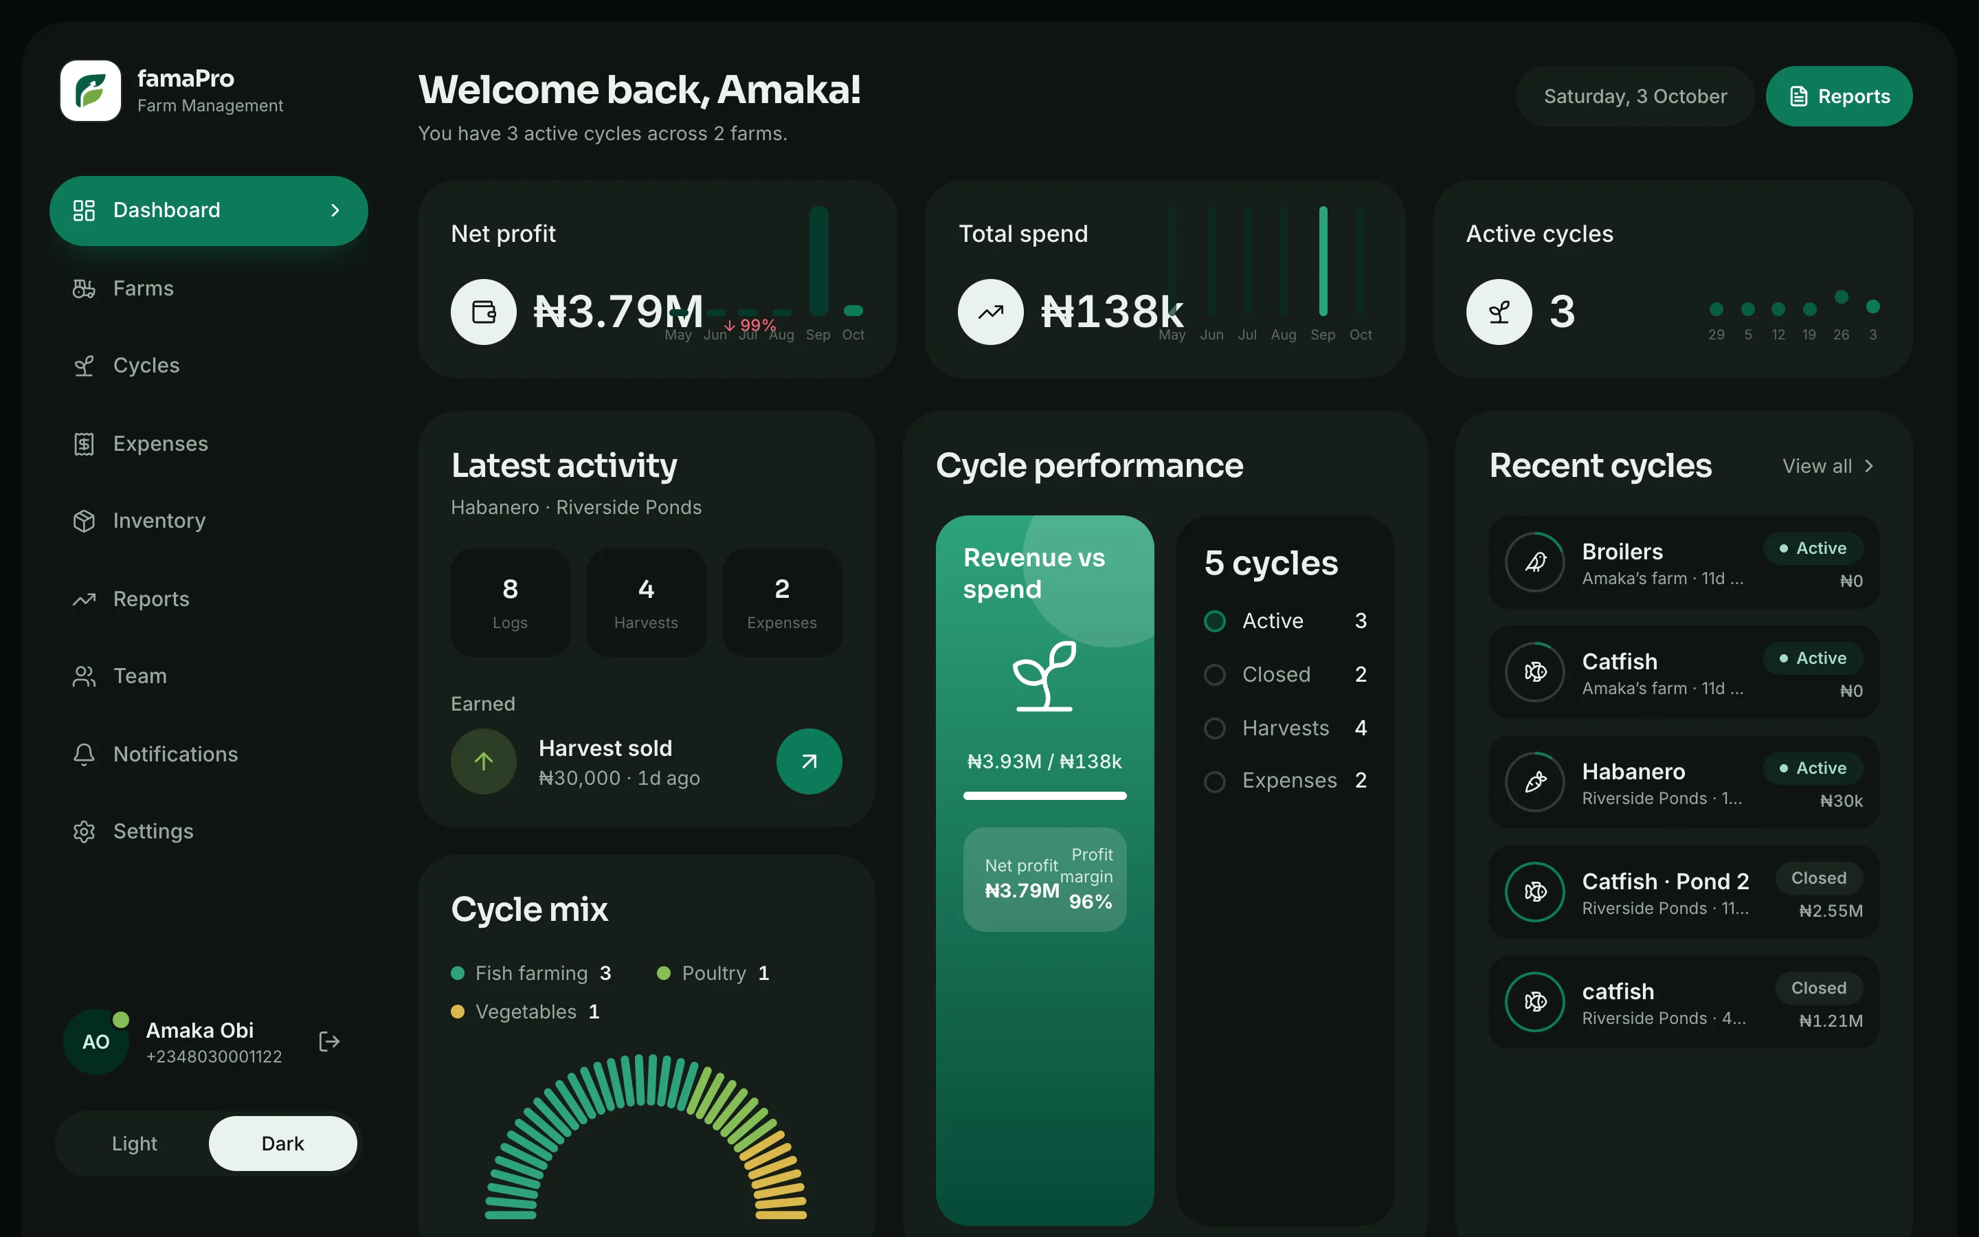Click the famaPro leaf logo
Image resolution: width=1979 pixels, height=1237 pixels.
pos(91,91)
